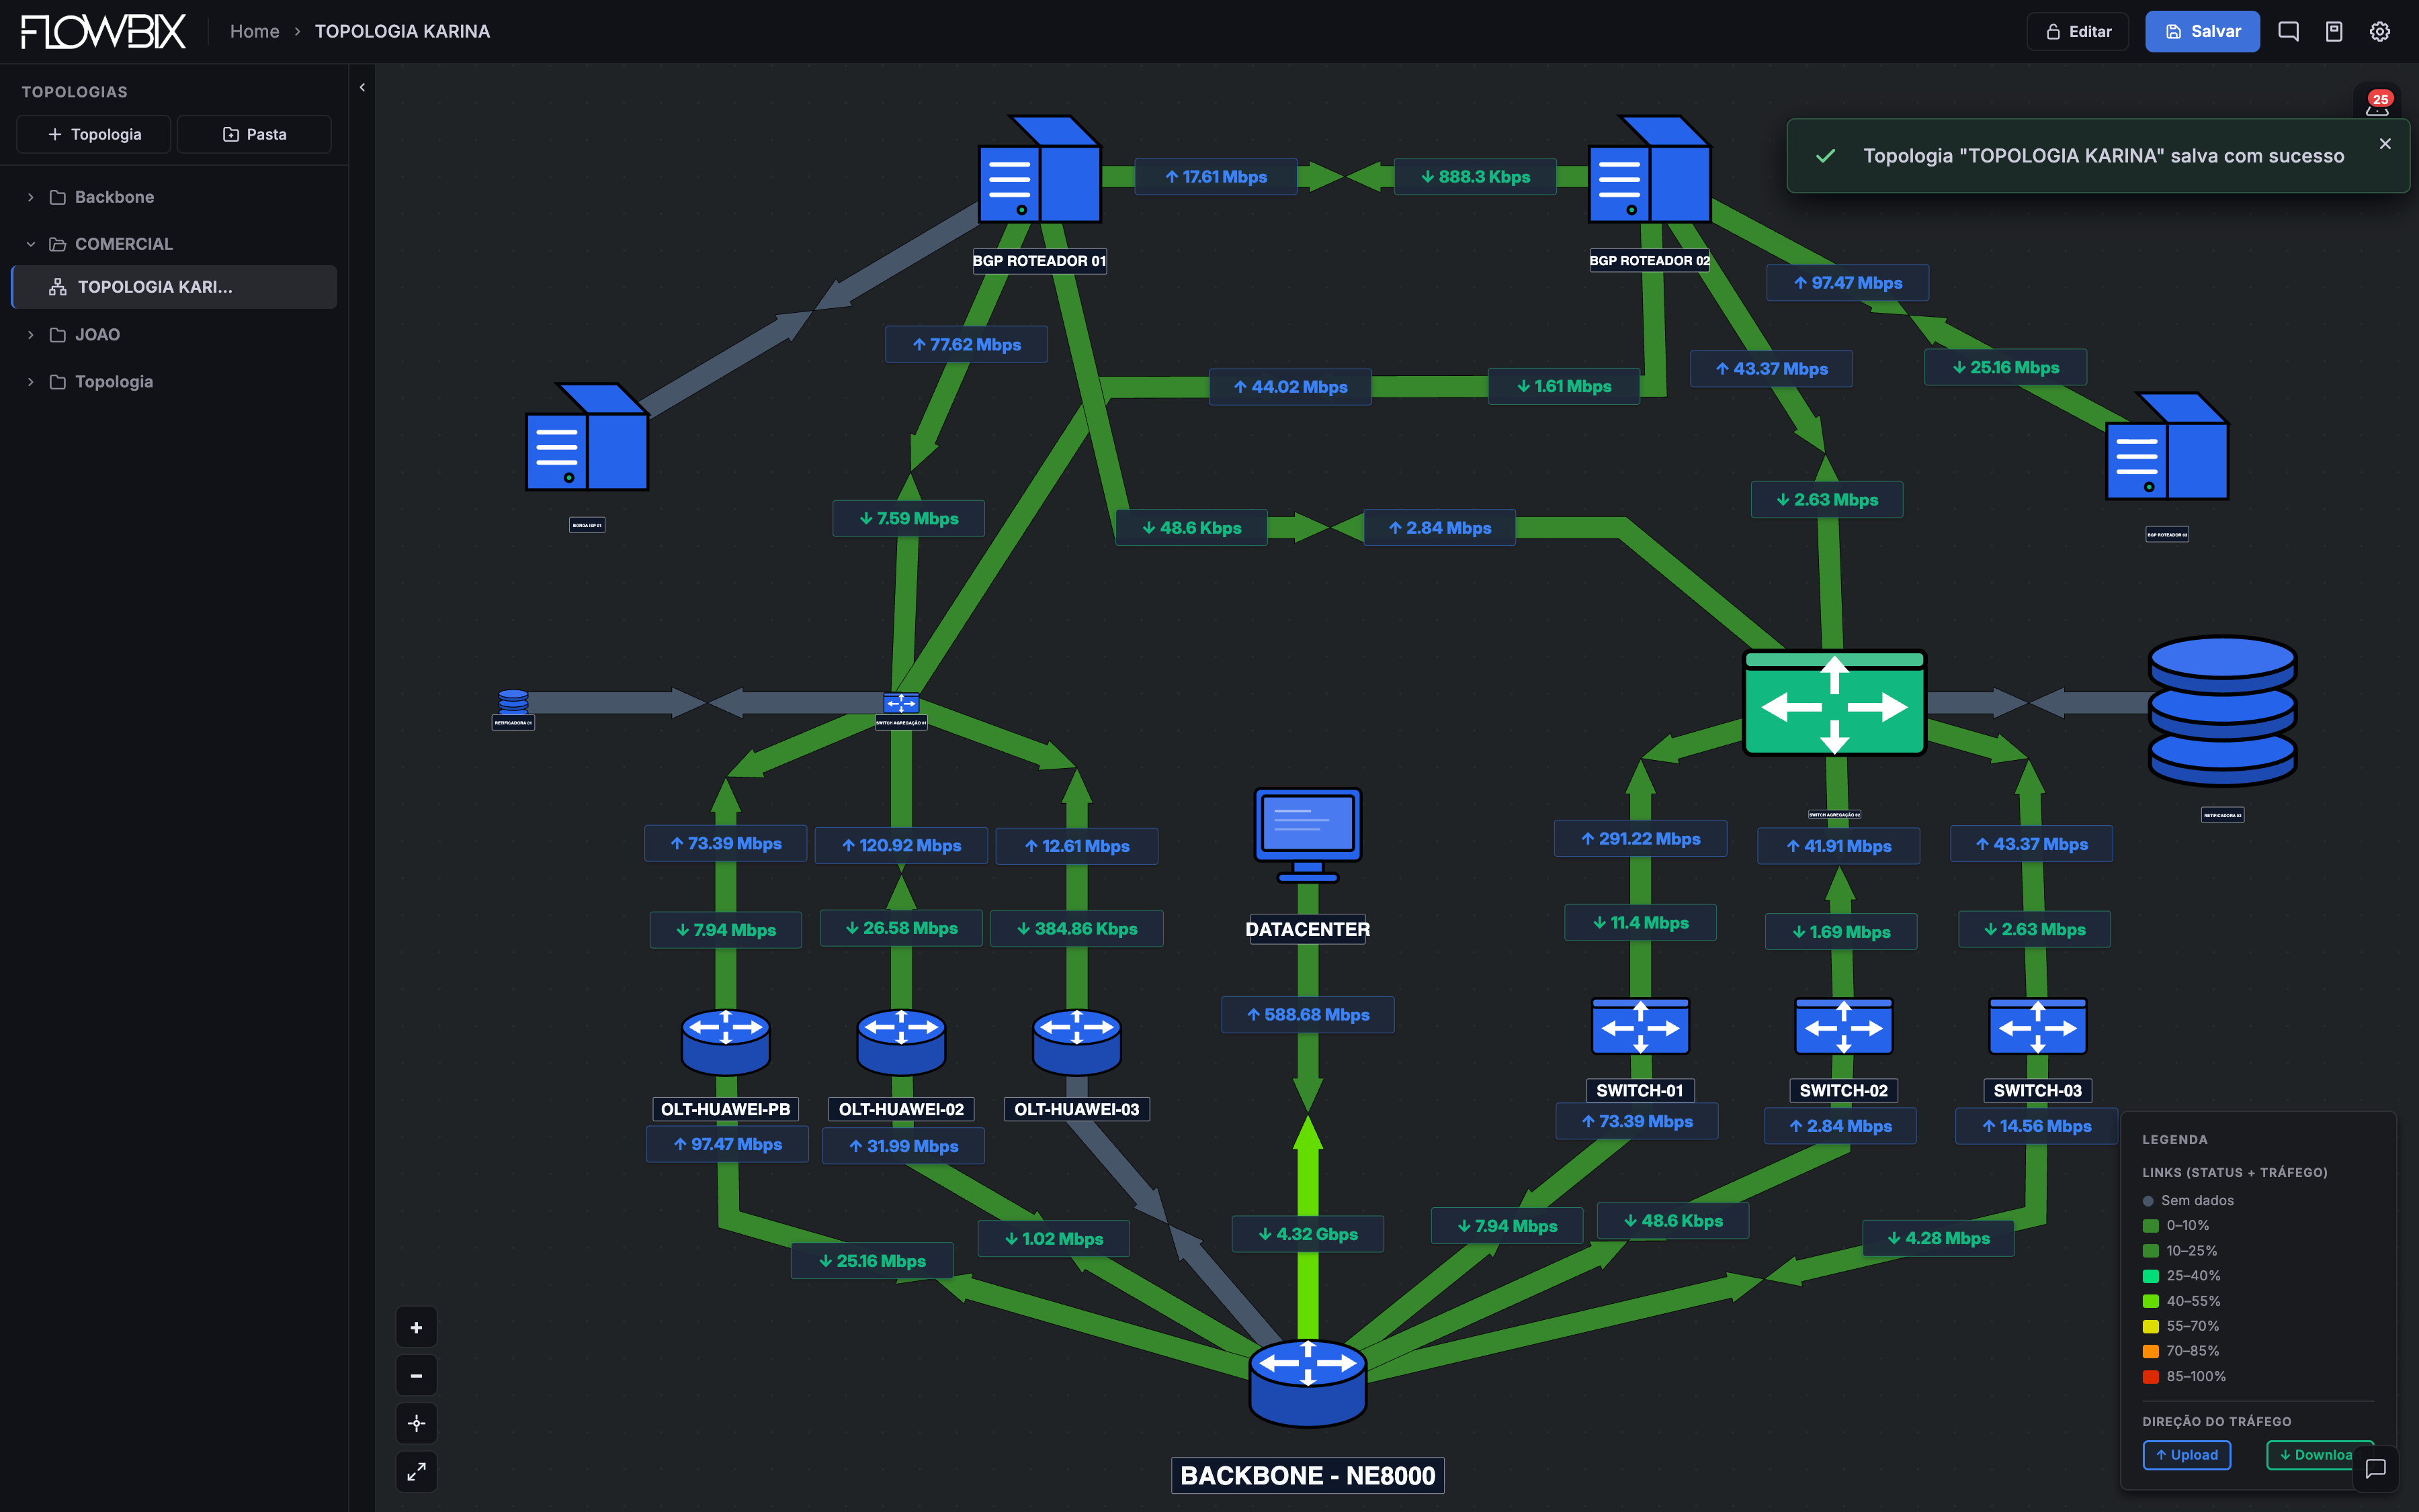The width and height of the screenshot is (2419, 1512).
Task: Select the BGP ROTEADOR 03 server node
Action: click(2167, 446)
